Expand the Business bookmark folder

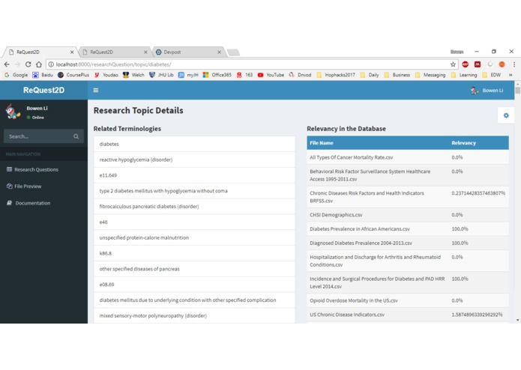pos(397,75)
